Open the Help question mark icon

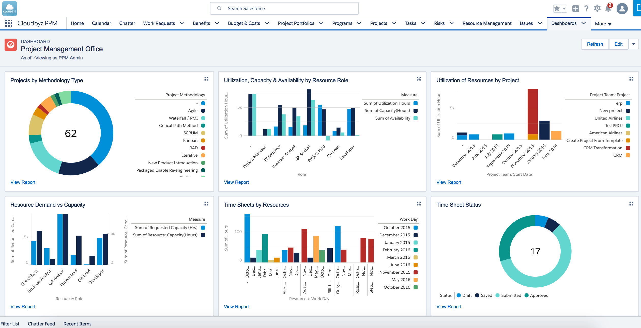coord(586,9)
